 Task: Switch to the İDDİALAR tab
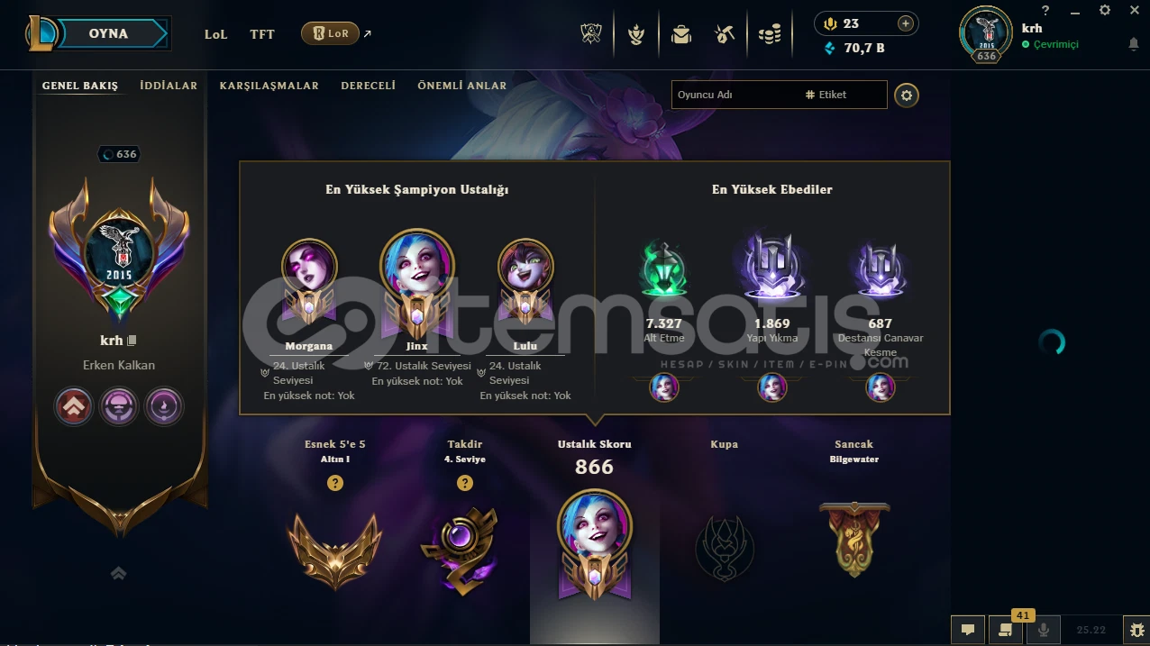pyautogui.click(x=169, y=86)
